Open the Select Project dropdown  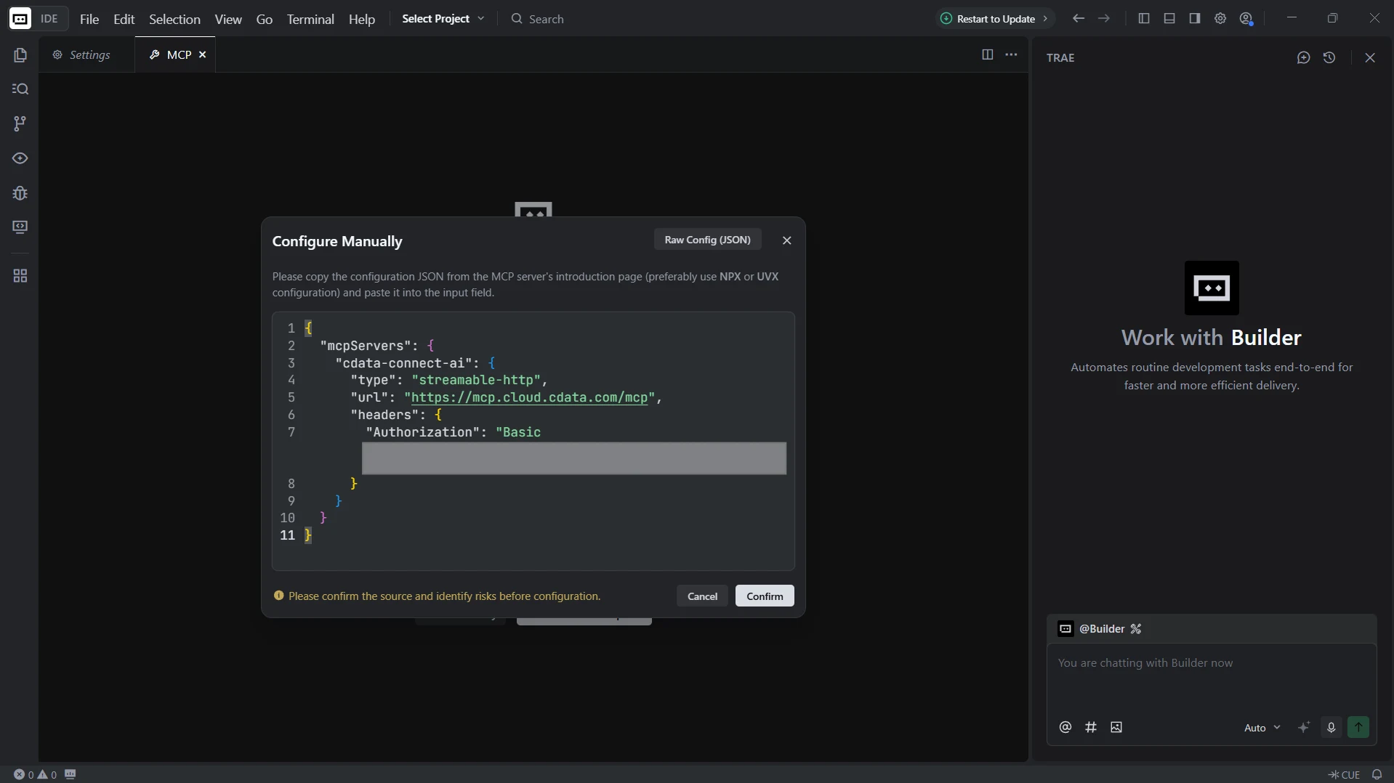[x=443, y=19]
